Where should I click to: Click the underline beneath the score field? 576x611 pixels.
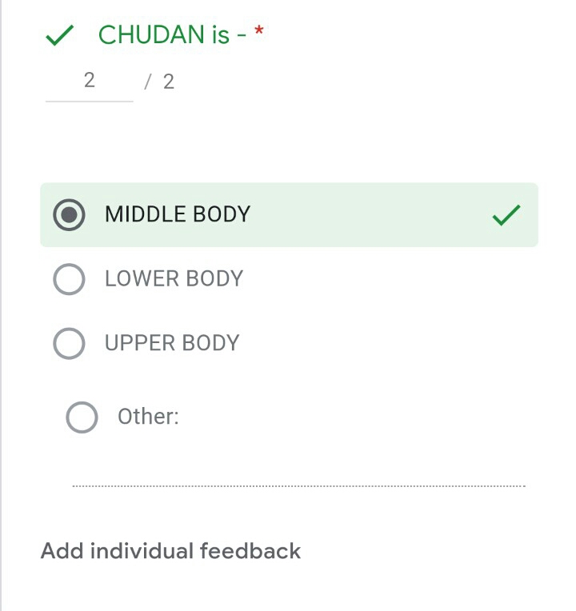click(89, 101)
